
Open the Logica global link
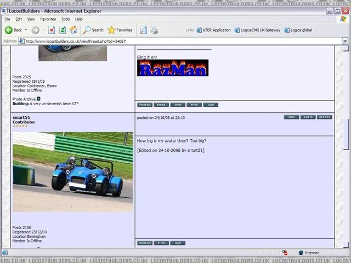(x=298, y=30)
